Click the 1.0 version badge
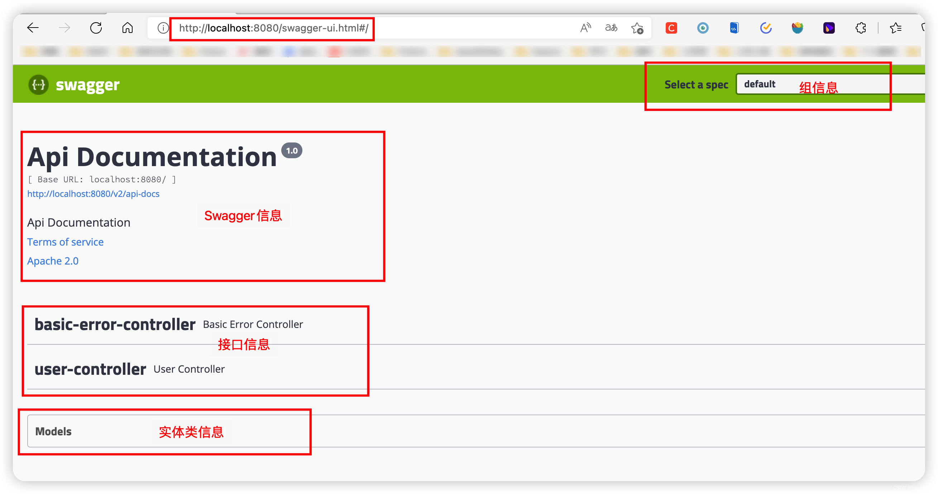 click(x=292, y=151)
